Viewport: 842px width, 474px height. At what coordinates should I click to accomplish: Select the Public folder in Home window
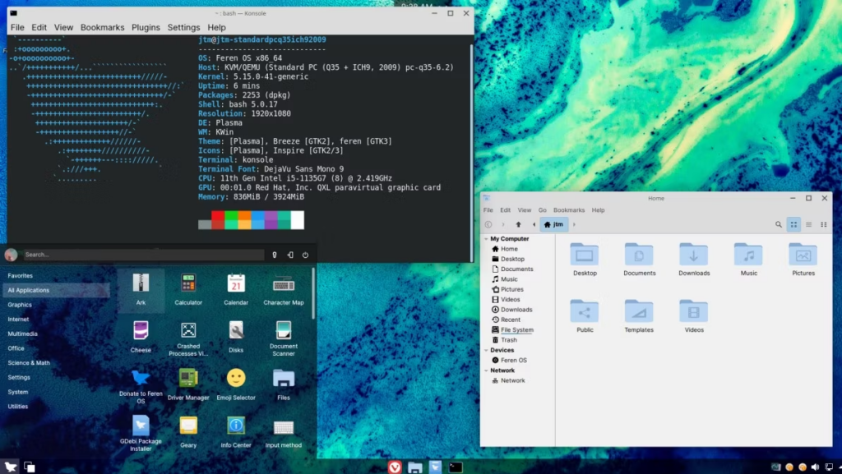585,316
